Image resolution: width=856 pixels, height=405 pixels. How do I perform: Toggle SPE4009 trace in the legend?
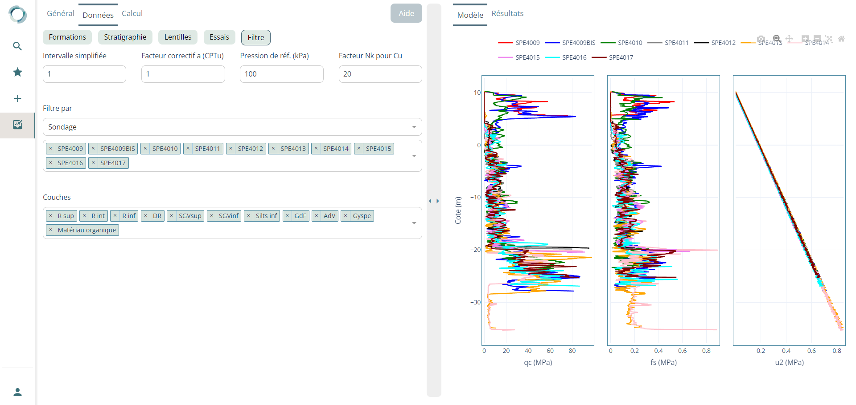tap(519, 43)
